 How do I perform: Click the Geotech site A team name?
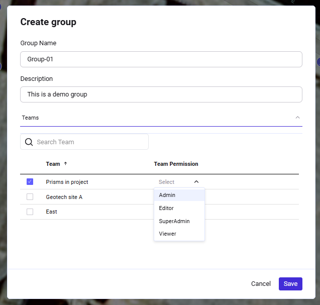(64, 197)
